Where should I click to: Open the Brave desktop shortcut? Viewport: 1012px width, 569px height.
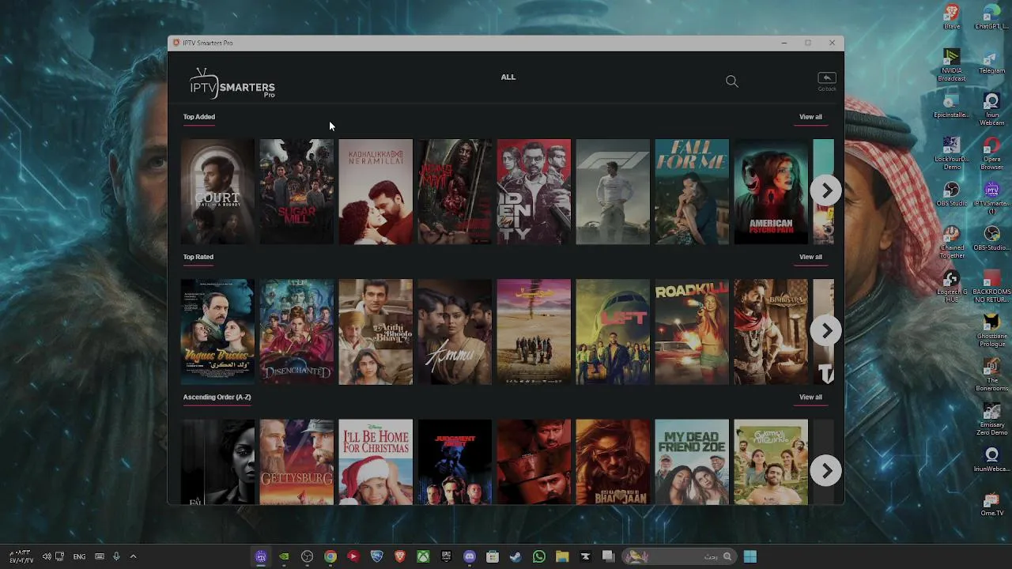pos(952,17)
